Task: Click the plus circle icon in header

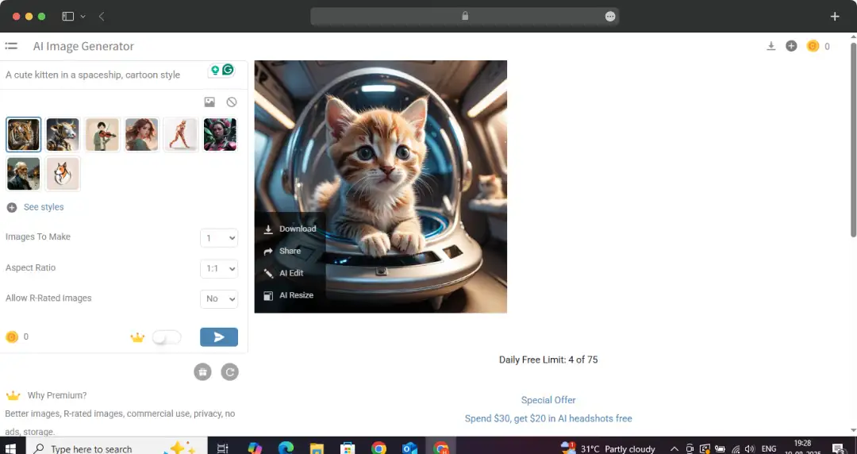Action: point(791,47)
